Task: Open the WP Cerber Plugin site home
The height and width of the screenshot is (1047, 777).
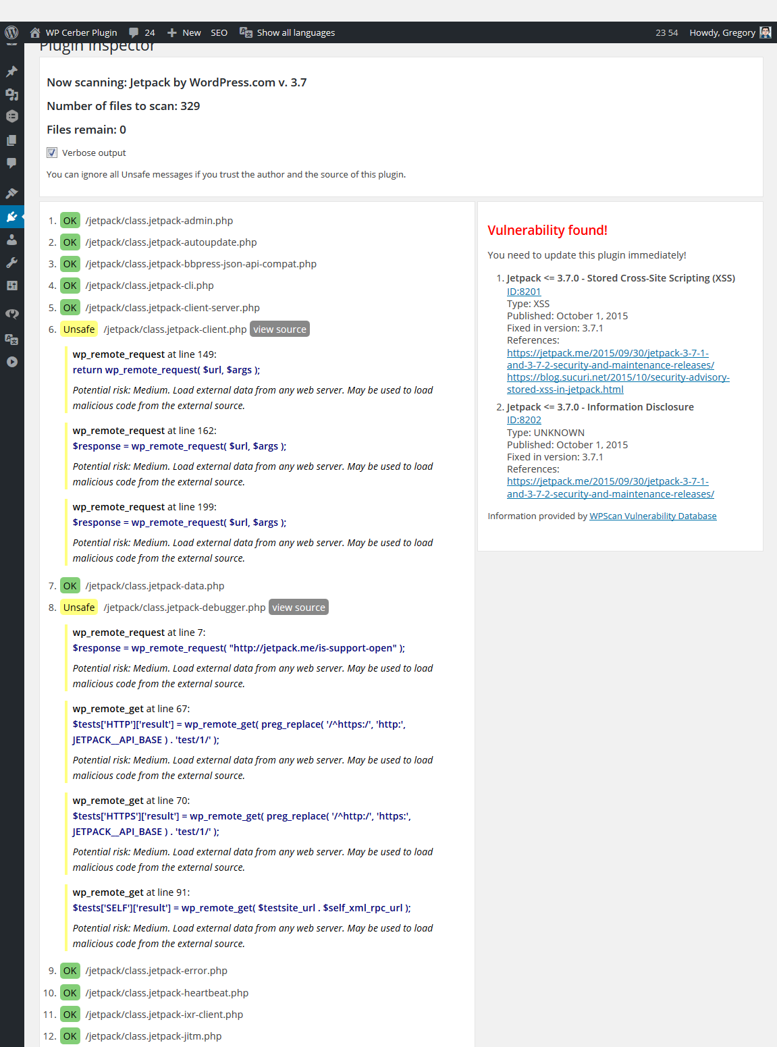Action: (x=74, y=32)
